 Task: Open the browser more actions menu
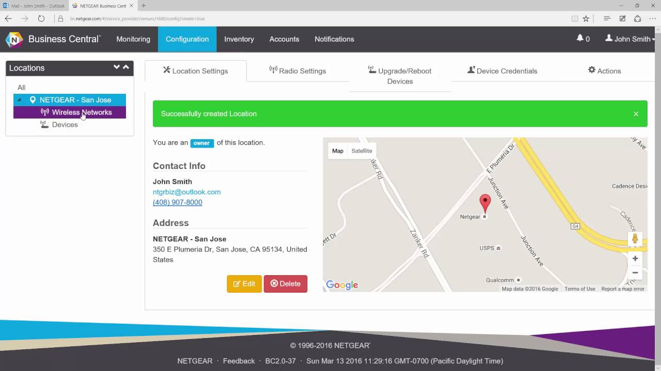click(x=653, y=19)
